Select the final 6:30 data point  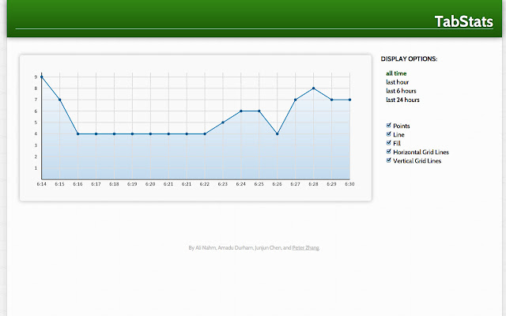coord(349,100)
